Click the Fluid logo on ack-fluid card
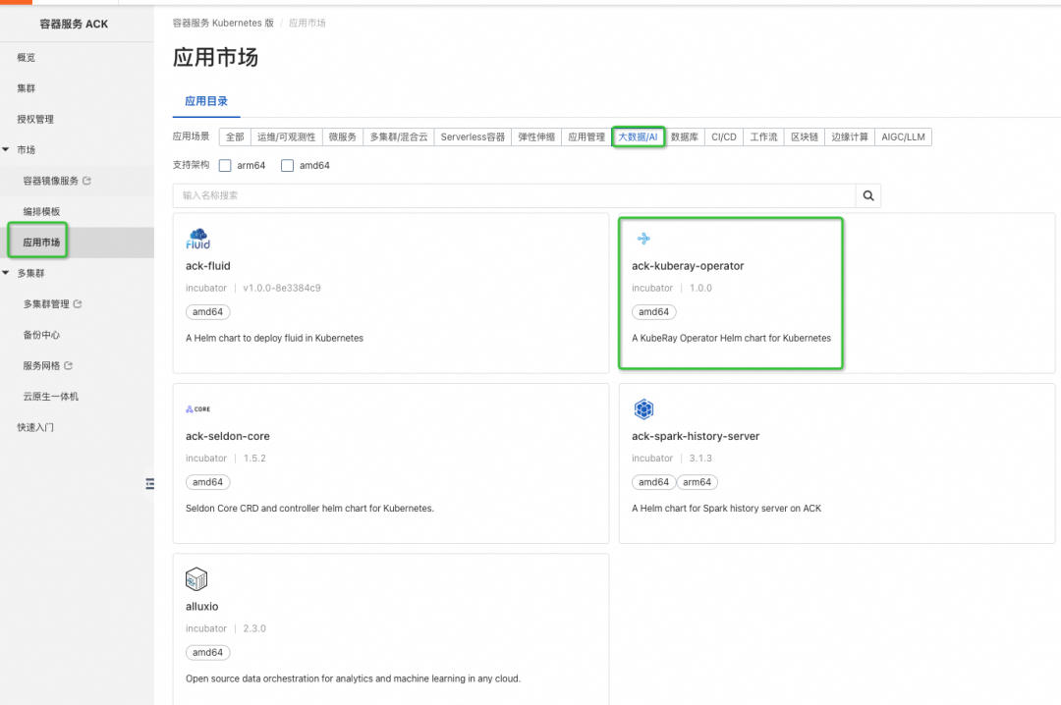 pos(197,239)
